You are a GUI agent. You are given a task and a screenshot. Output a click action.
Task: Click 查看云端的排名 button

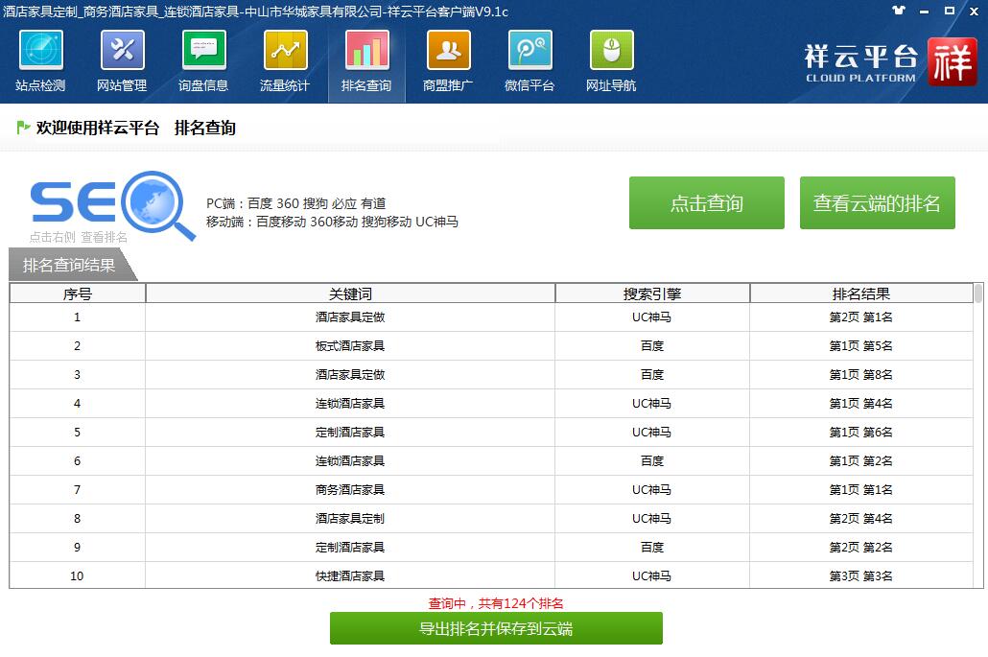pos(877,203)
